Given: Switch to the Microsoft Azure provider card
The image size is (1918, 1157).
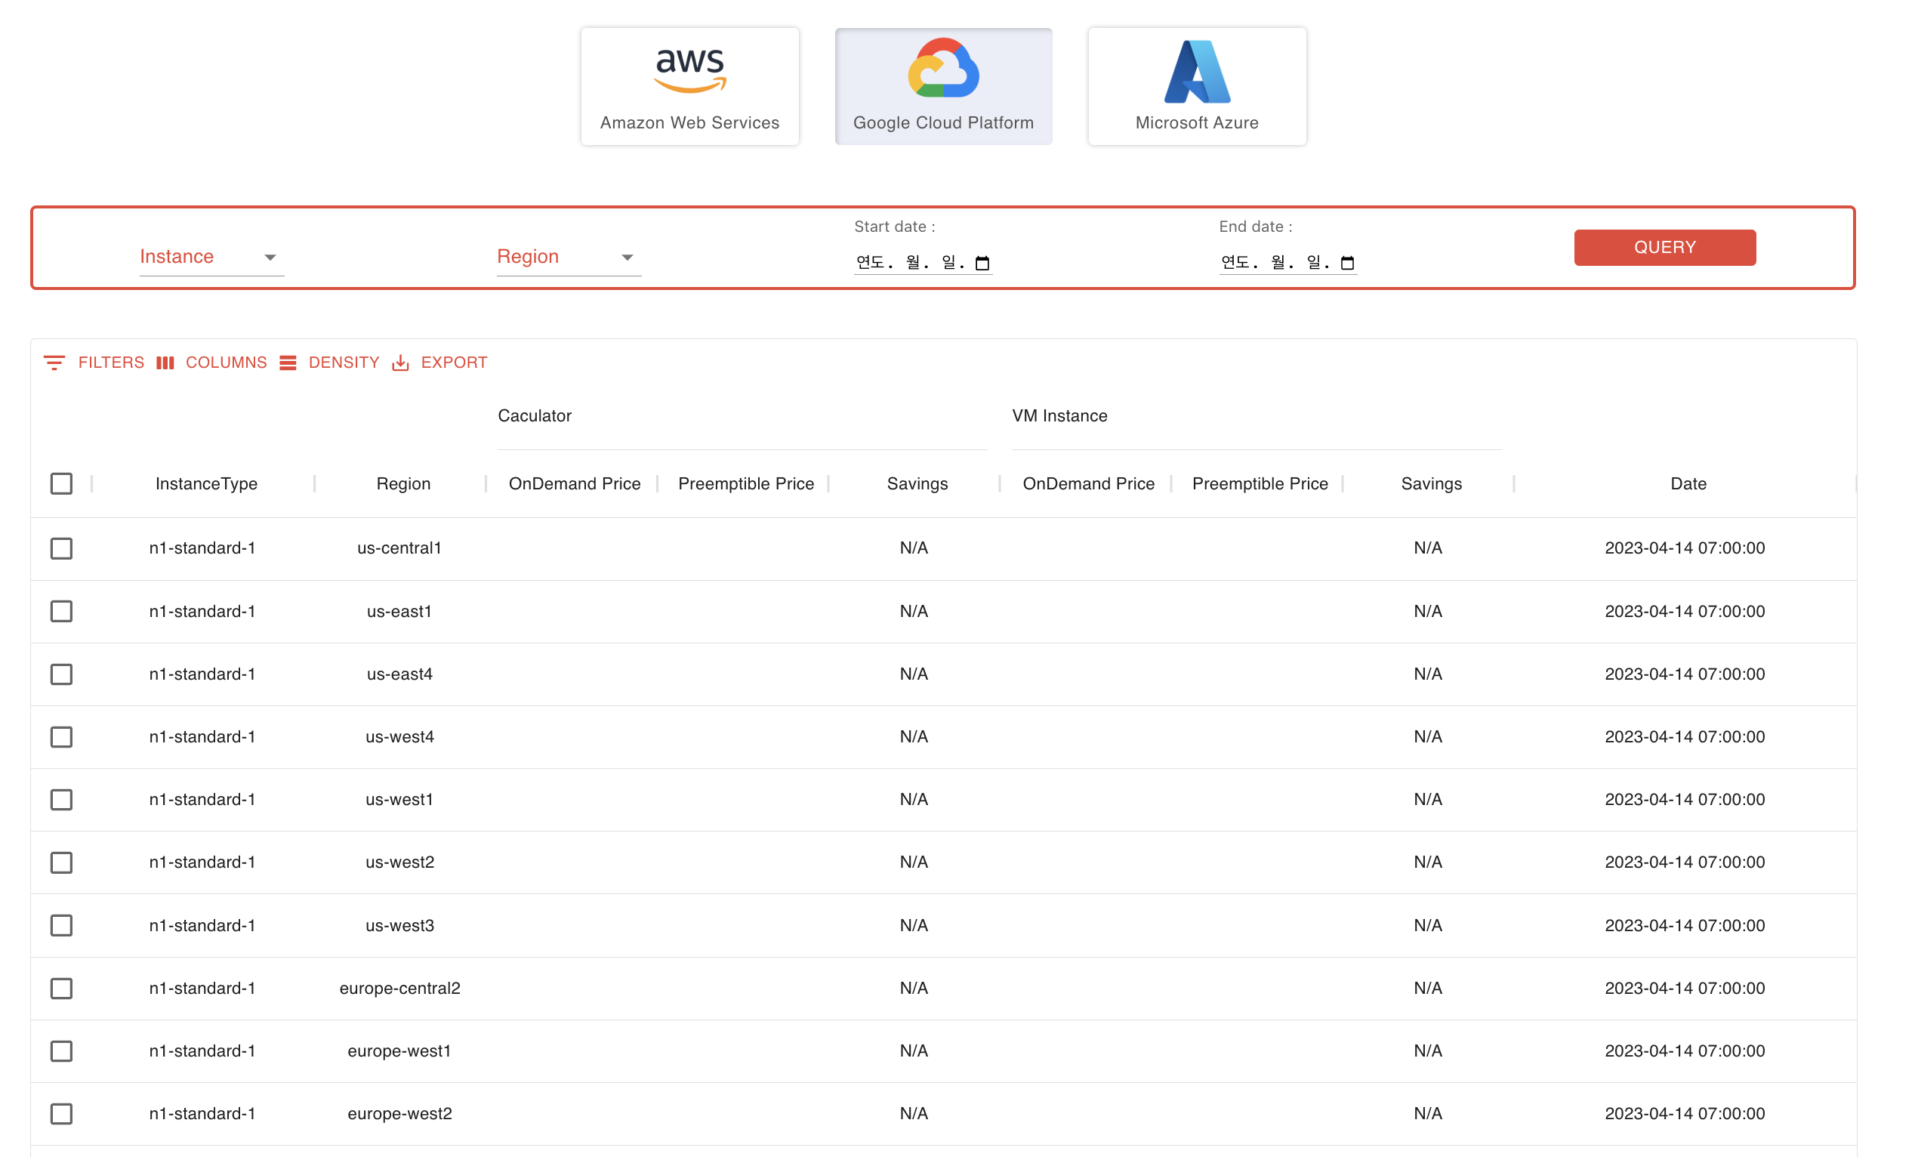Looking at the screenshot, I should click(x=1196, y=85).
